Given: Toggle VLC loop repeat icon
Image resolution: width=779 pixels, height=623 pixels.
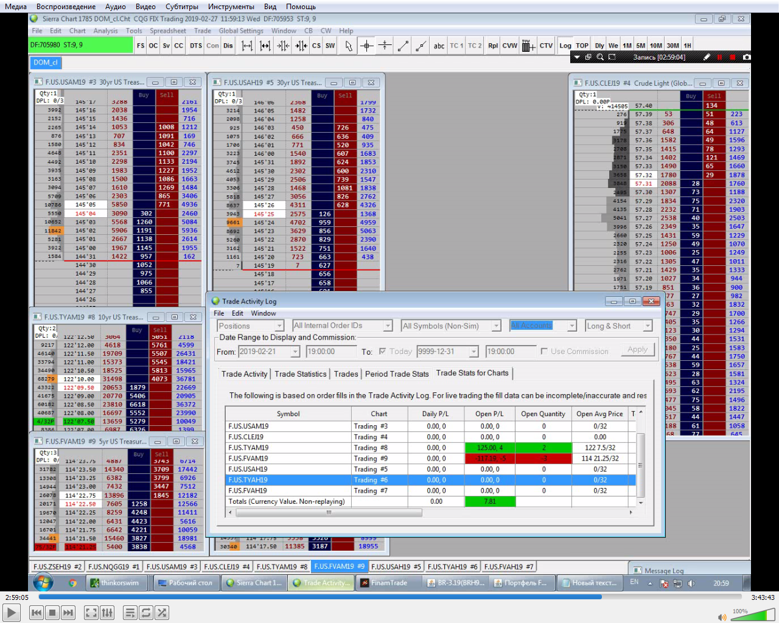Looking at the screenshot, I should [x=146, y=613].
